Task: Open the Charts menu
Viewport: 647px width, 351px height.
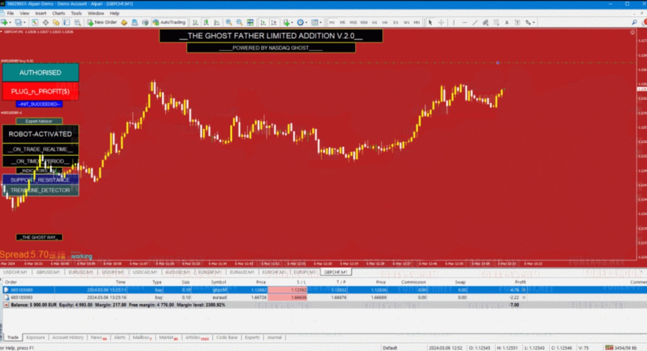Action: 58,13
